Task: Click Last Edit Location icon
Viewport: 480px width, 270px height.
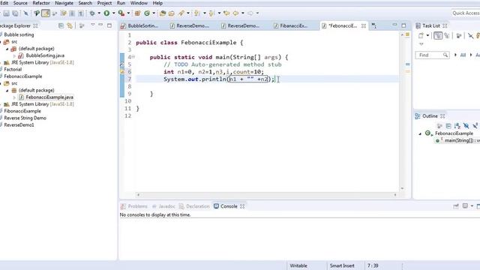Action: point(226,13)
